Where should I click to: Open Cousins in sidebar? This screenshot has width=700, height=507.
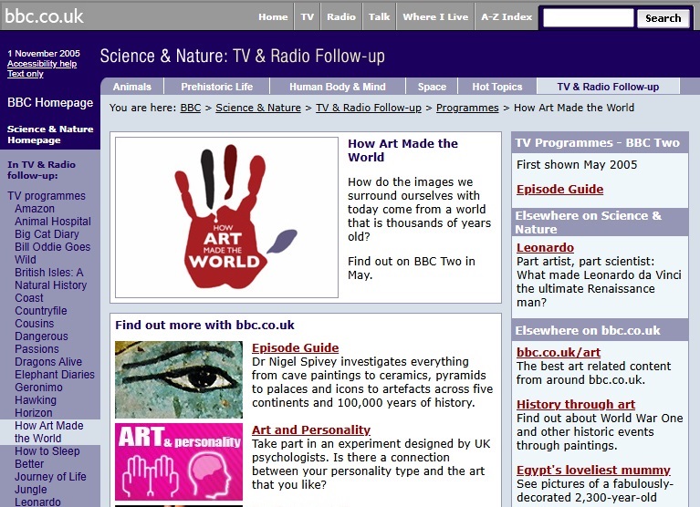point(35,324)
